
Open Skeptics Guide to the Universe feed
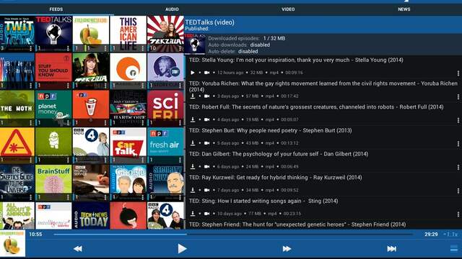[17, 182]
